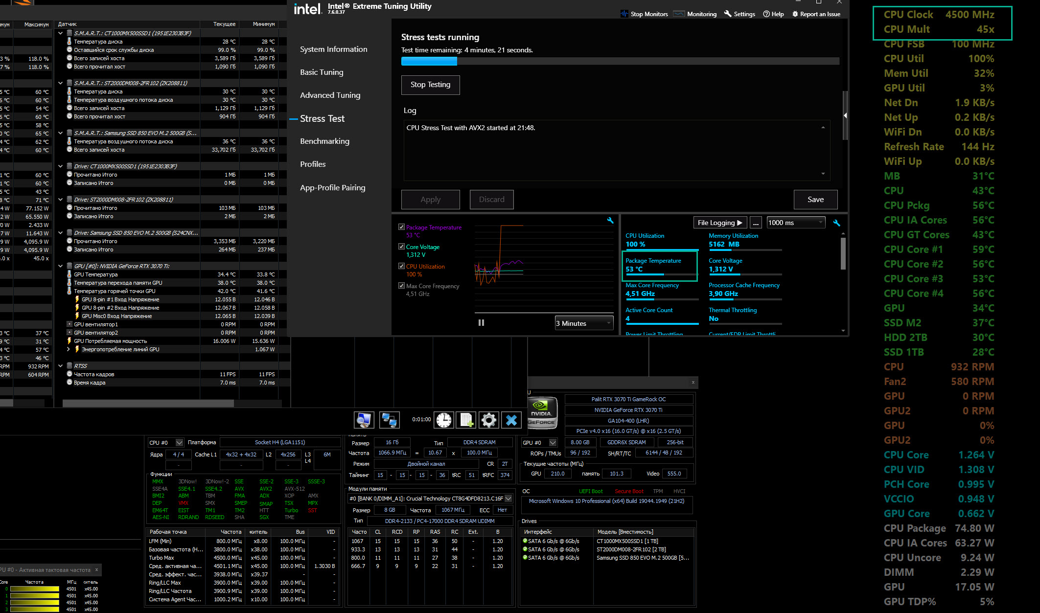
Task: Click the HWiNFO clock reset icon
Action: tap(444, 420)
